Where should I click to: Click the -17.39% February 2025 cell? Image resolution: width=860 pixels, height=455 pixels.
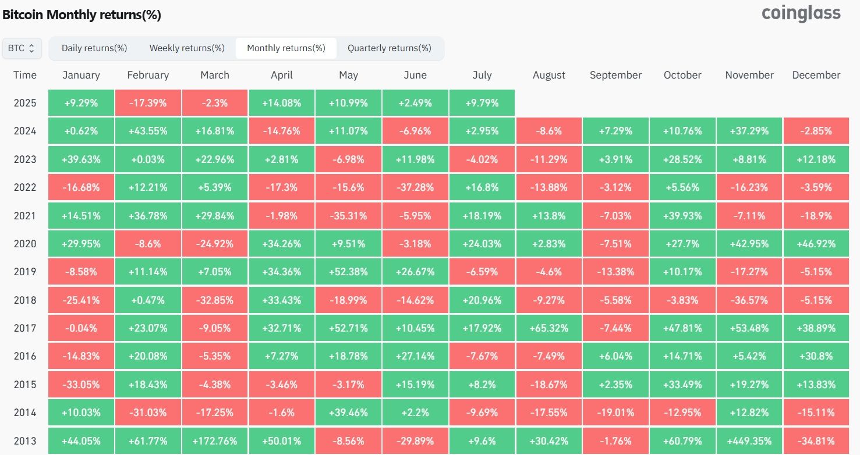click(x=148, y=103)
